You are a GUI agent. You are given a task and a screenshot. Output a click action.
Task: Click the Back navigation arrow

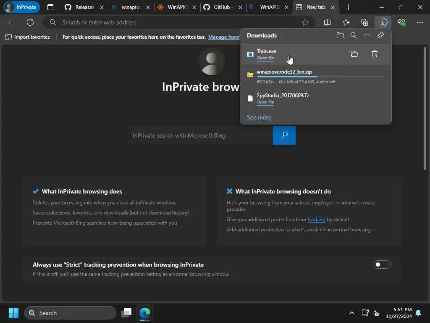[x=12, y=22]
